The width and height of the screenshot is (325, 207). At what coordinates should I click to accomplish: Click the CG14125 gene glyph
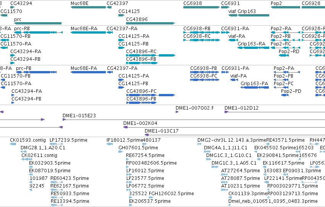click(121, 15)
